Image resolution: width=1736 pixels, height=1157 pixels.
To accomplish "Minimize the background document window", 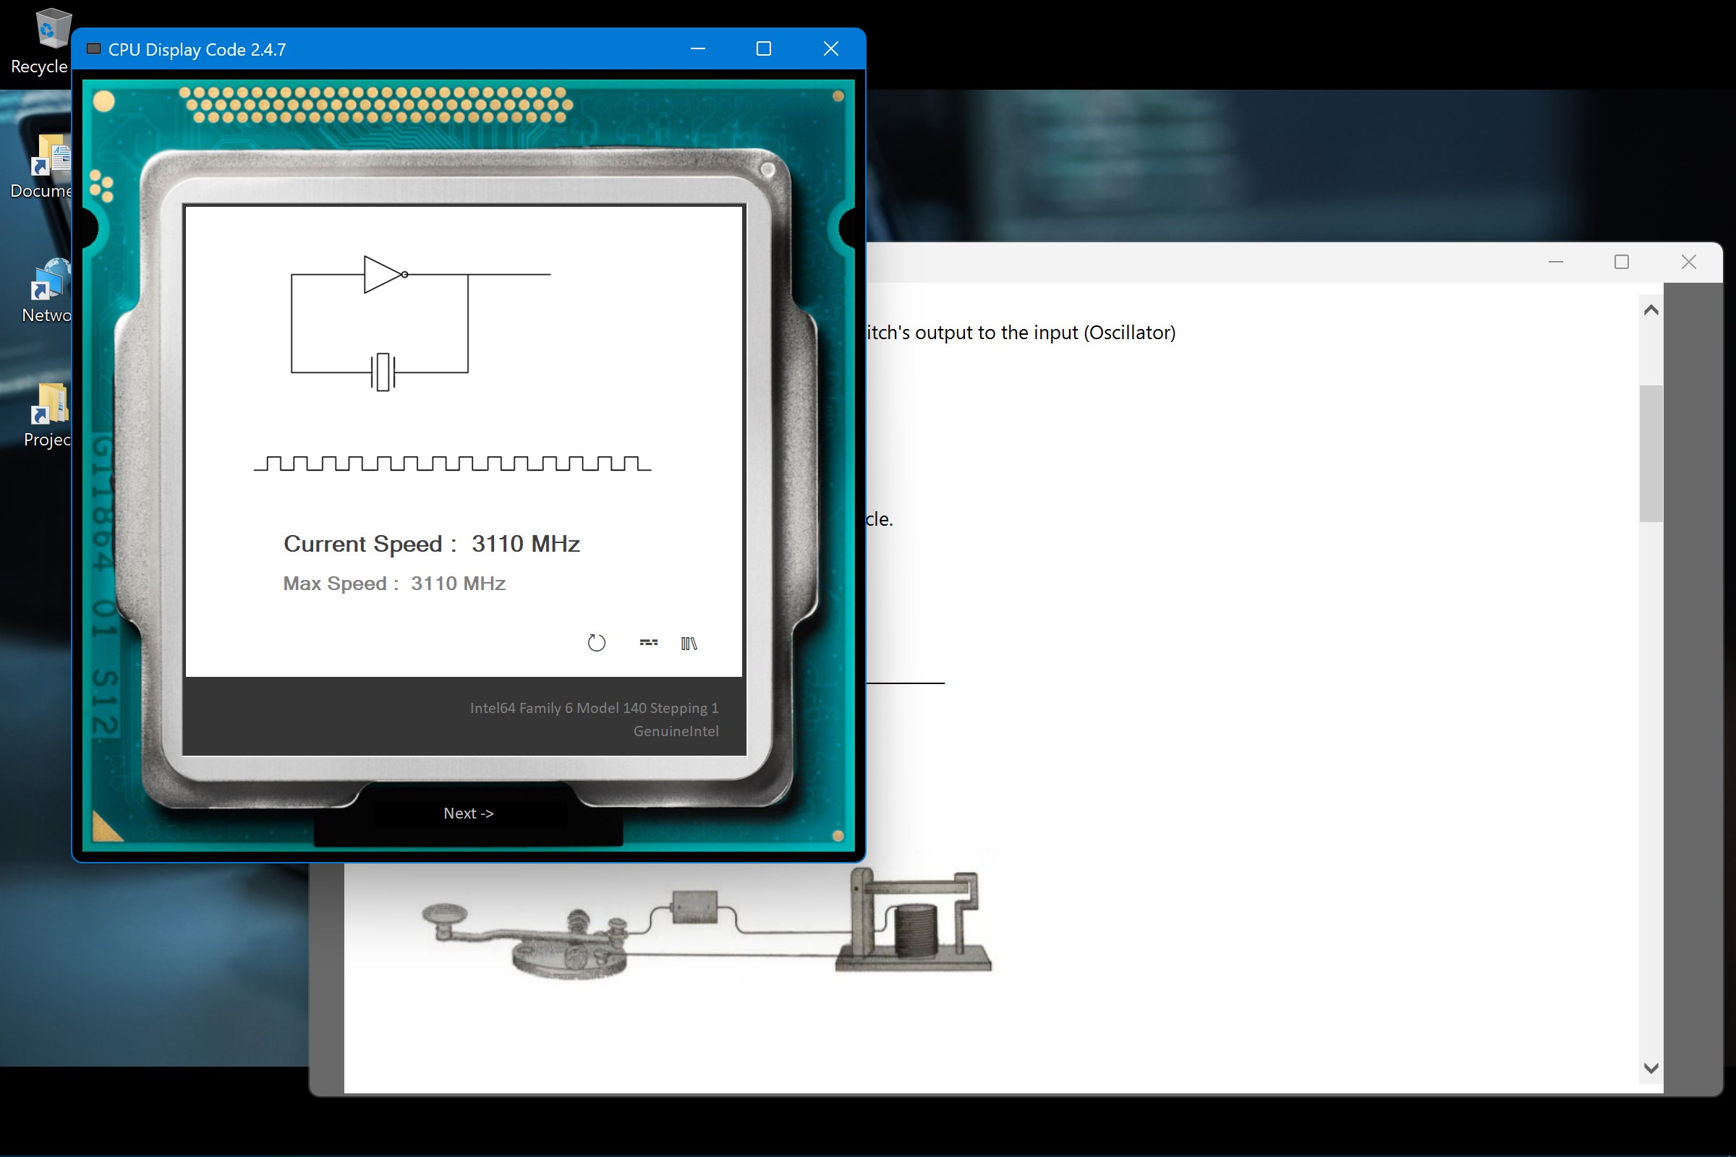I will tap(1555, 262).
